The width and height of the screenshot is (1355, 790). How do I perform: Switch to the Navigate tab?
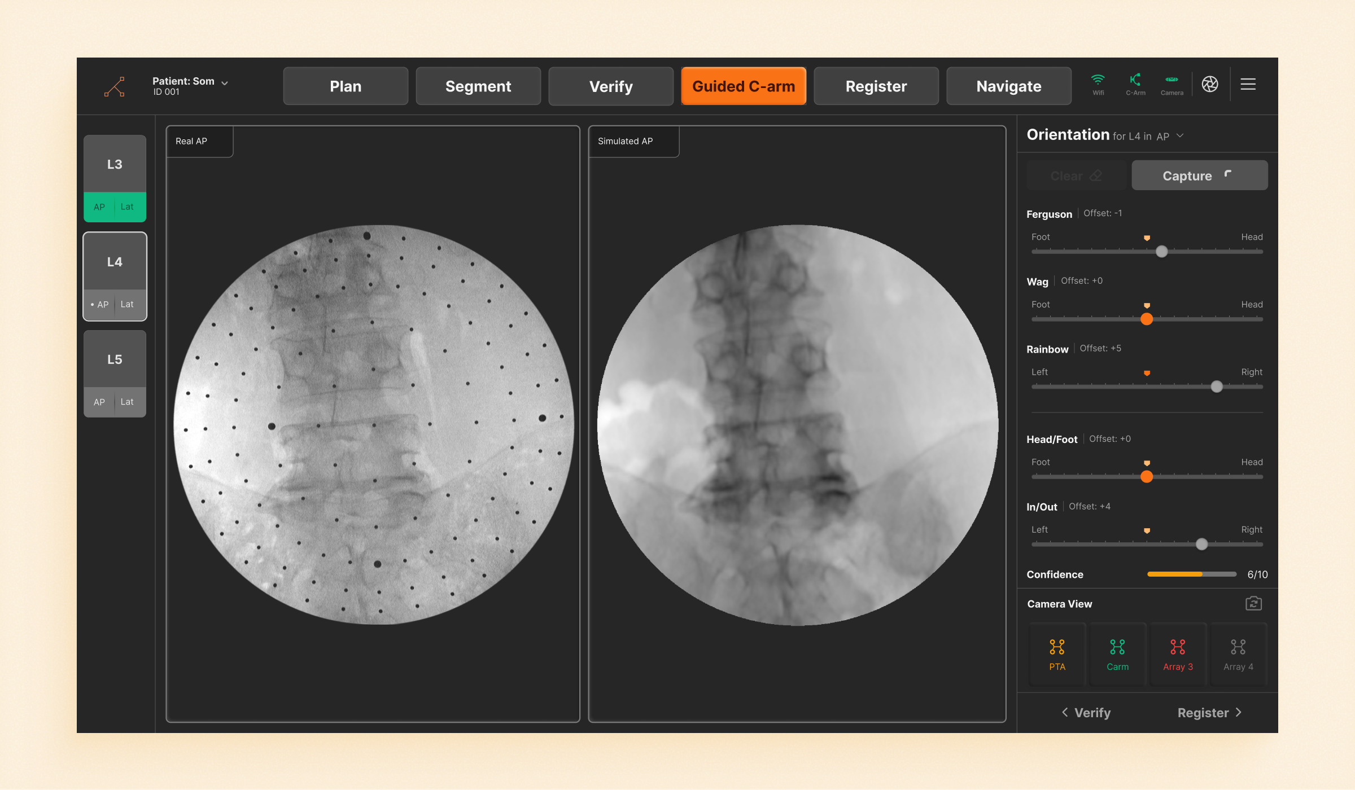coord(1009,86)
